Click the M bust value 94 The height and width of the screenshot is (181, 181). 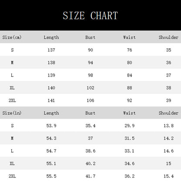90,63
